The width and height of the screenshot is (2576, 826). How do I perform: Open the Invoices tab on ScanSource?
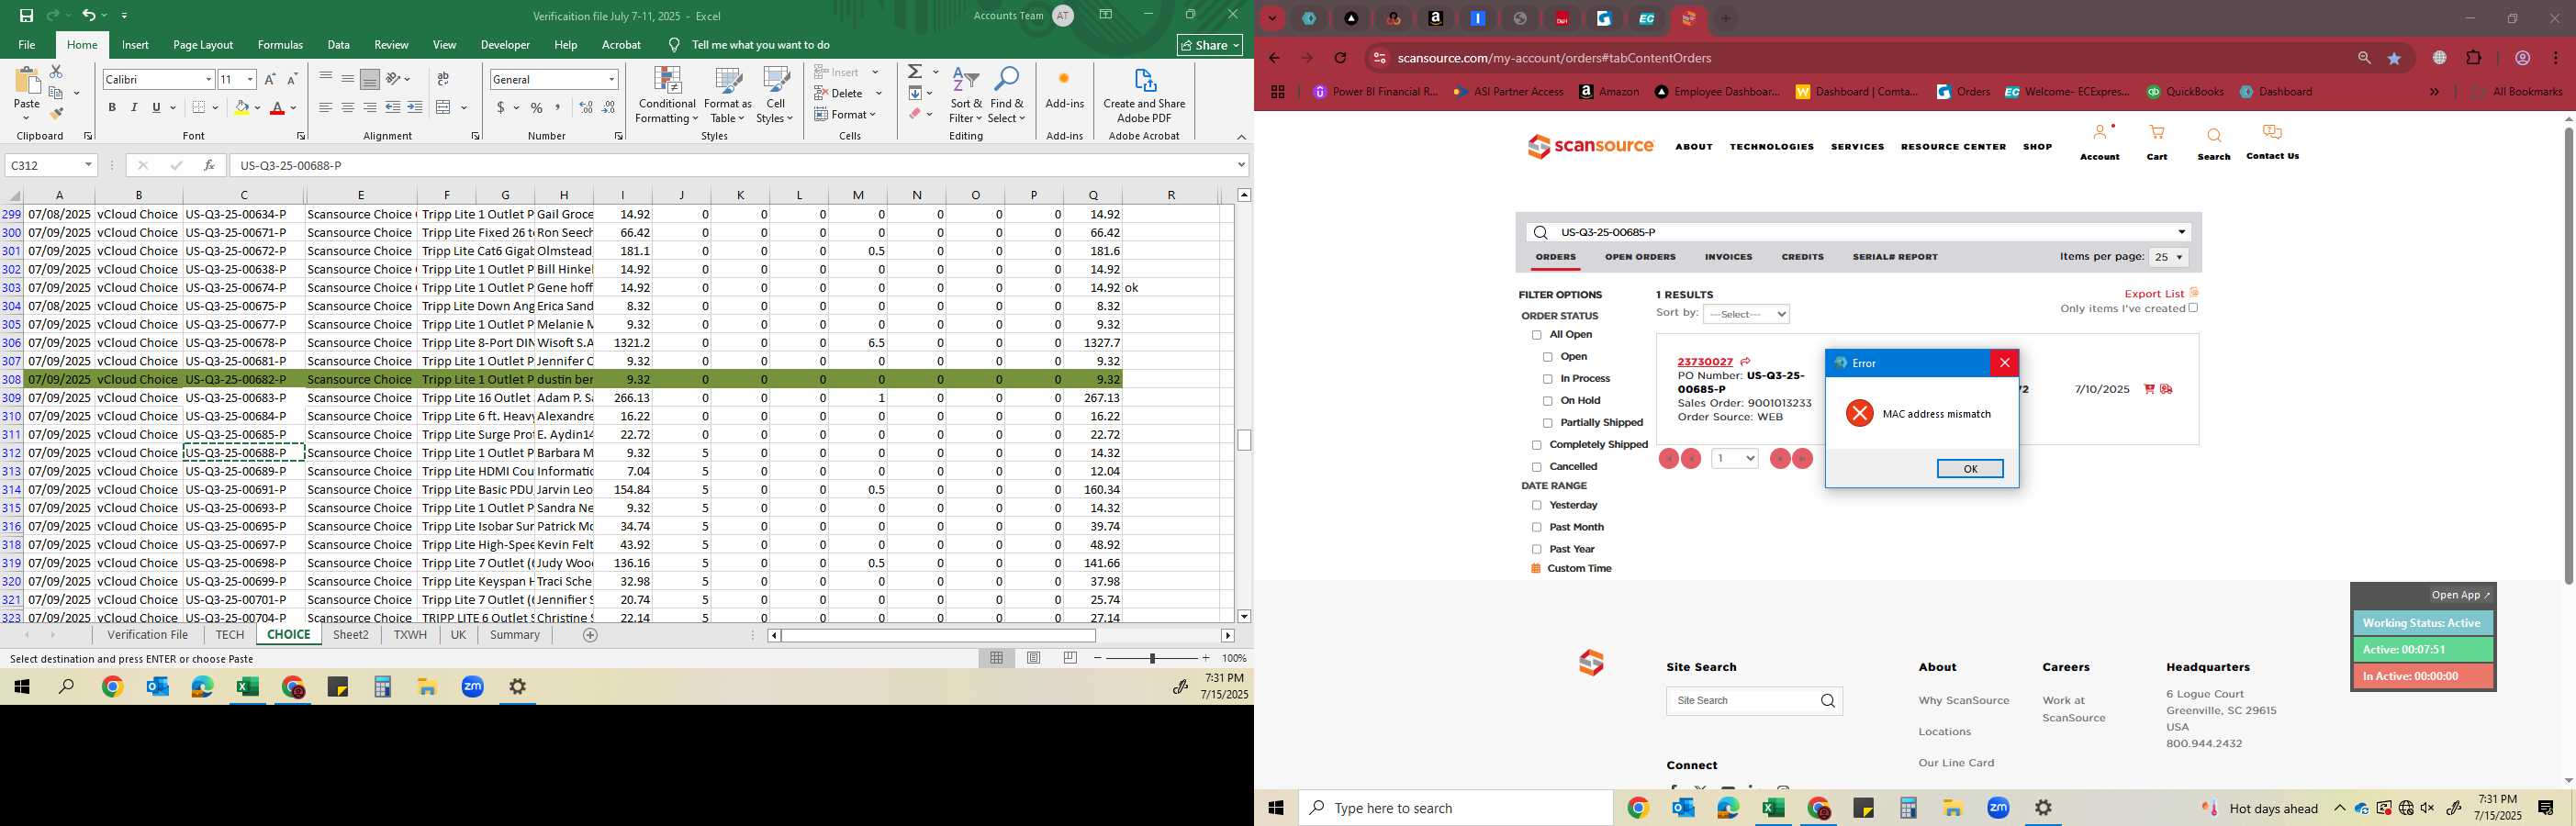point(1728,257)
